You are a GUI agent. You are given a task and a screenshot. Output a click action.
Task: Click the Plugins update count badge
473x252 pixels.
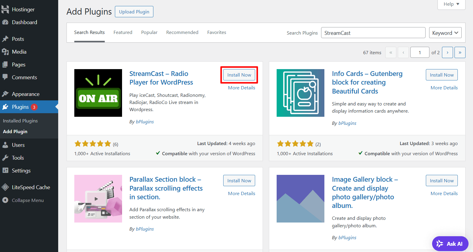(x=34, y=107)
